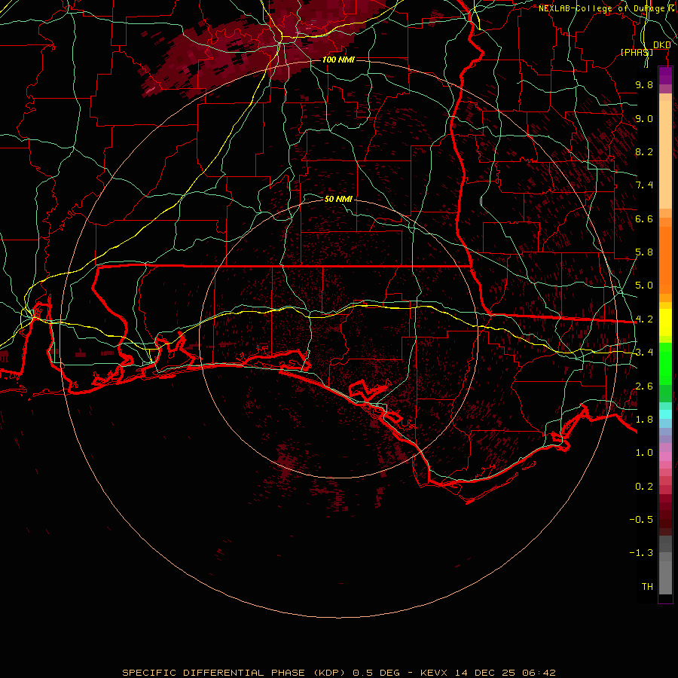
Task: Click the 6.6 value on the scale
Action: coord(644,218)
